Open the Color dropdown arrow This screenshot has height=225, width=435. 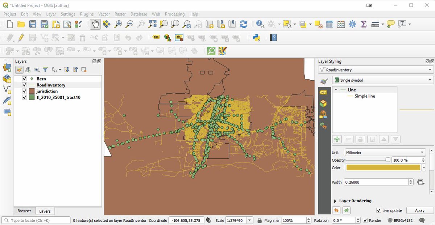tap(423, 168)
